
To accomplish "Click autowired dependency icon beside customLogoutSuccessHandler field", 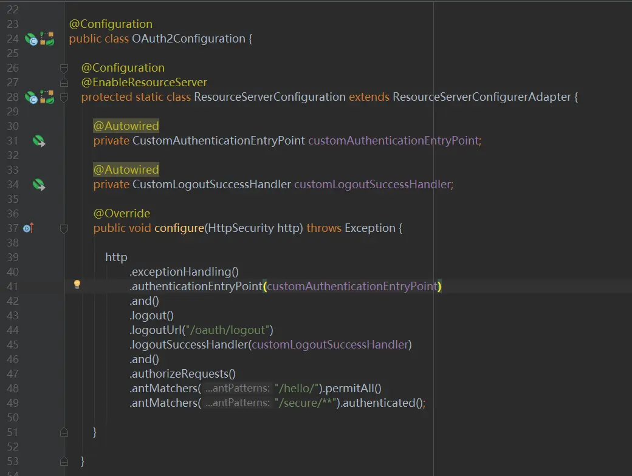I will pos(39,185).
